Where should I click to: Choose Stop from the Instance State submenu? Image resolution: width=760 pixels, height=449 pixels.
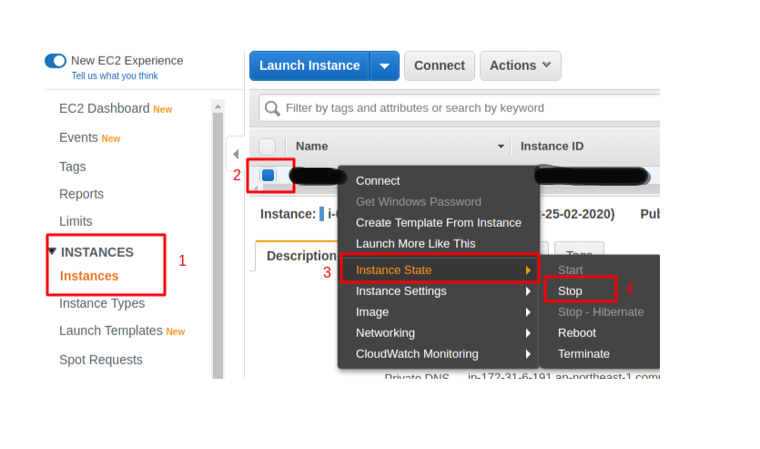coord(571,291)
